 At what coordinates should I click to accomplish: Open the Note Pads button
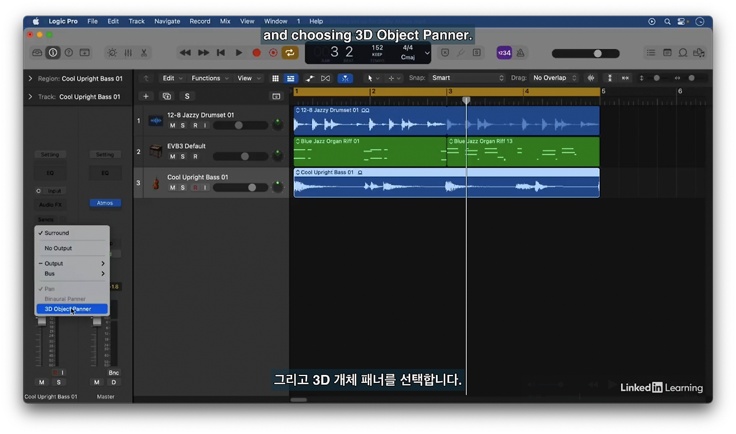tap(667, 53)
